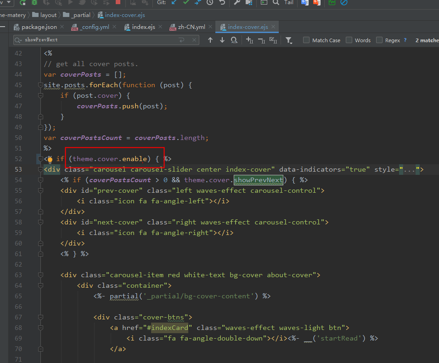Go to previous search occurrence arrow

click(210, 40)
